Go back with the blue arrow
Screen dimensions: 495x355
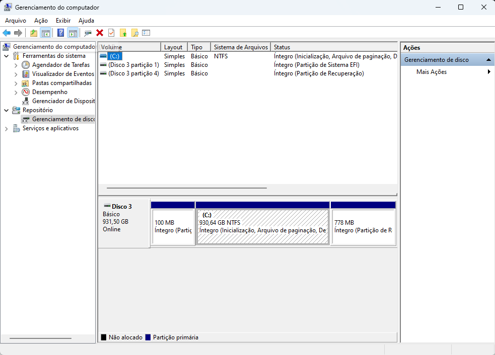pos(7,33)
